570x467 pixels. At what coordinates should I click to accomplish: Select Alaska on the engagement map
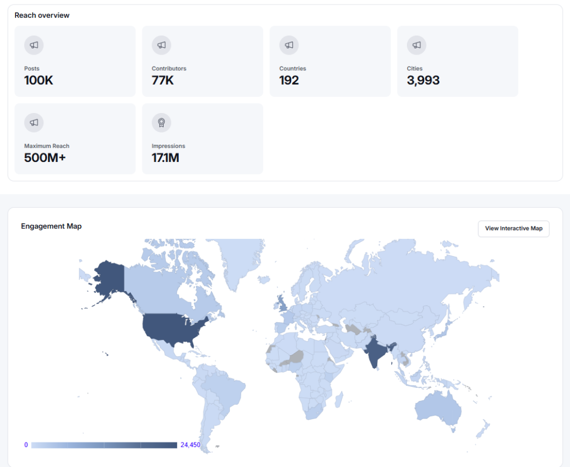click(109, 279)
